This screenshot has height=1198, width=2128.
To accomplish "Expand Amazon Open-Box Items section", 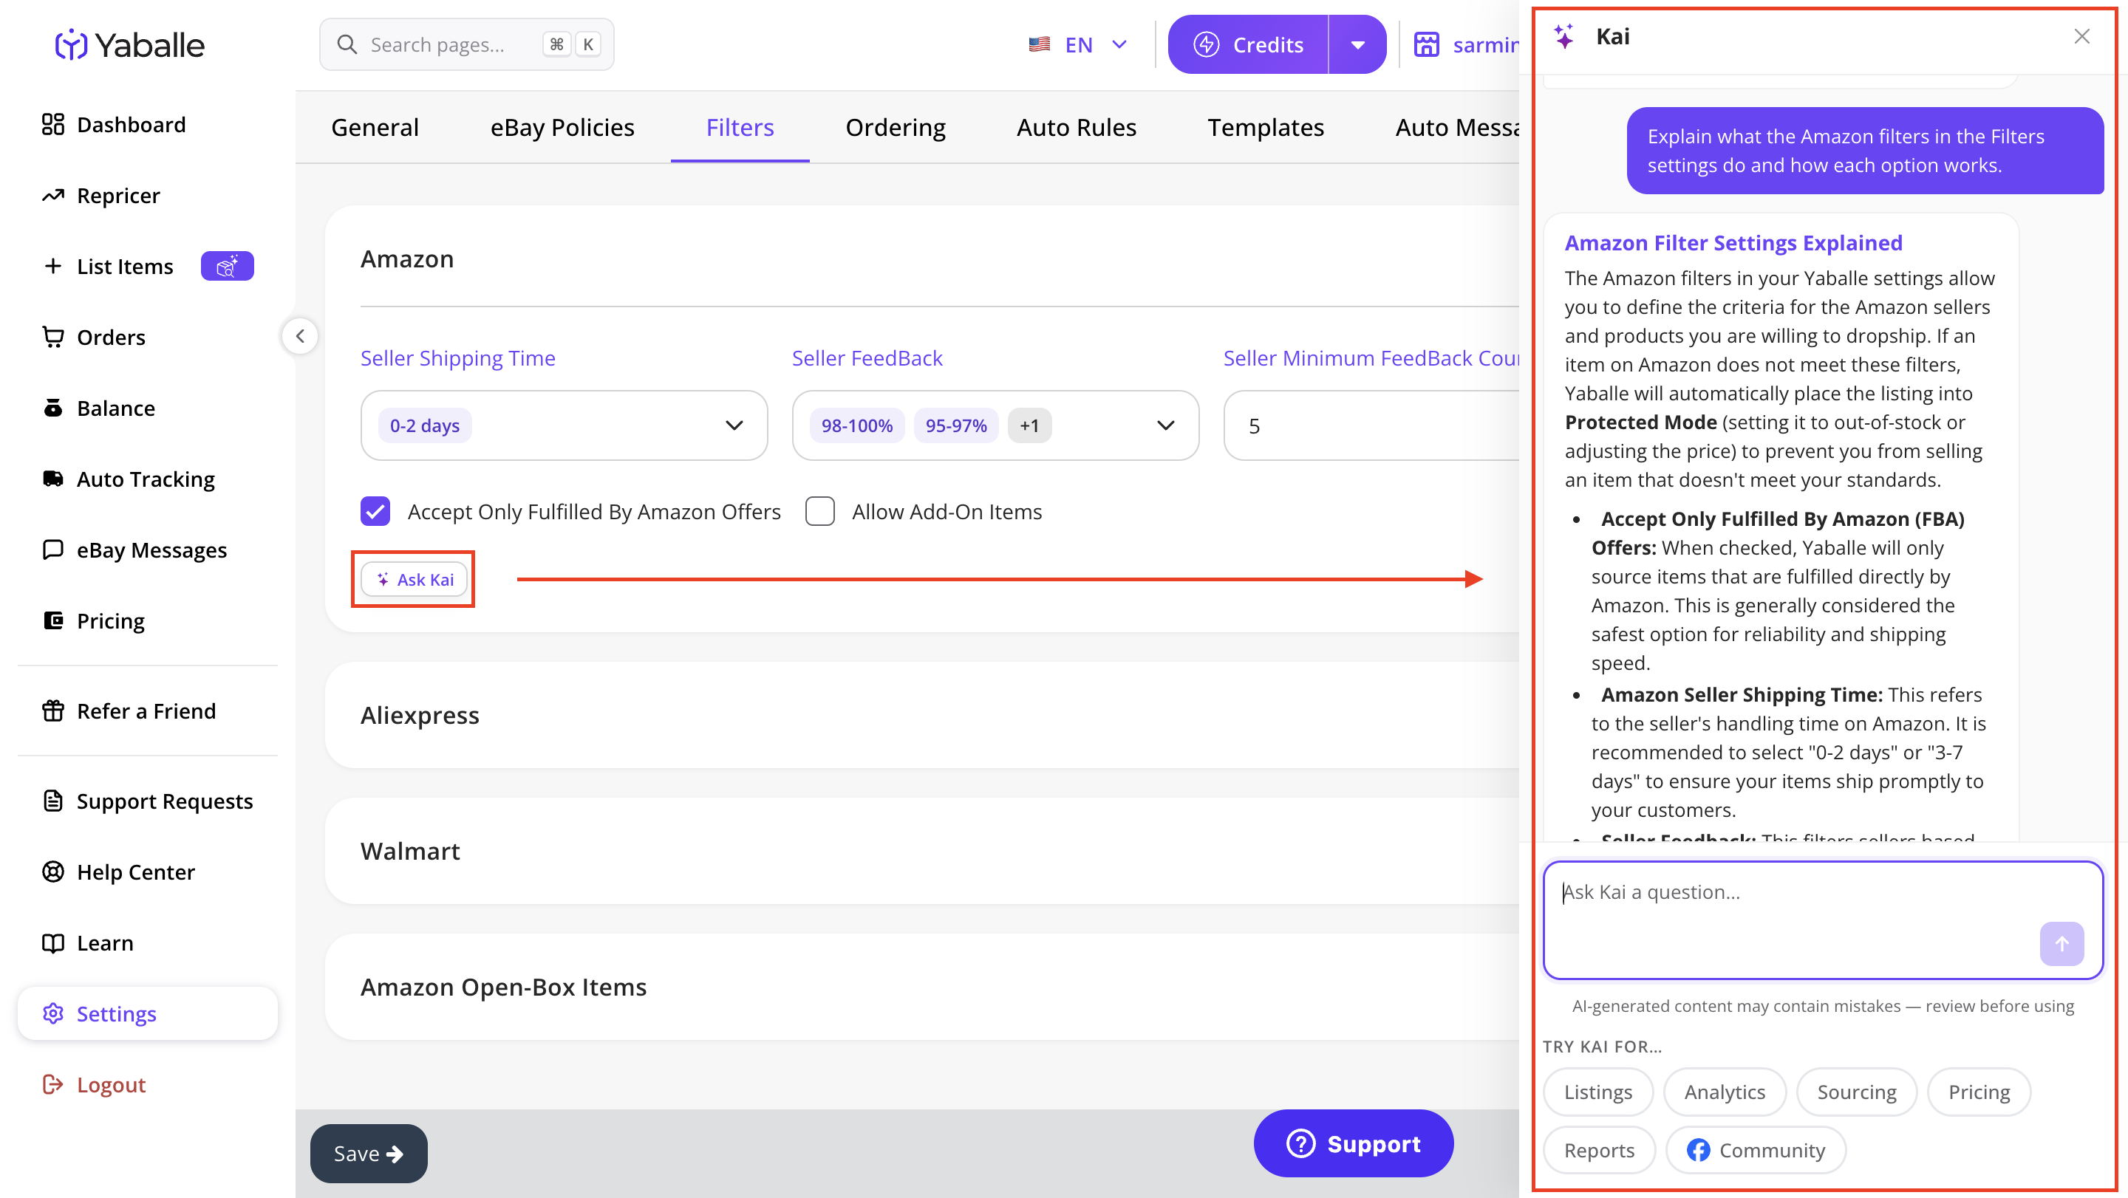I will coord(922,987).
